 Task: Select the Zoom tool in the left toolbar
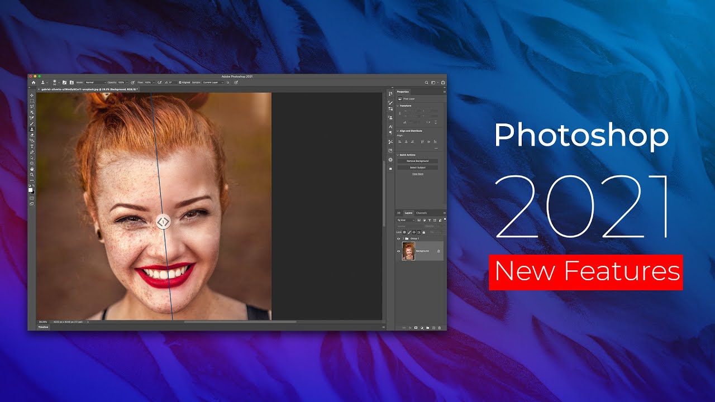point(32,175)
